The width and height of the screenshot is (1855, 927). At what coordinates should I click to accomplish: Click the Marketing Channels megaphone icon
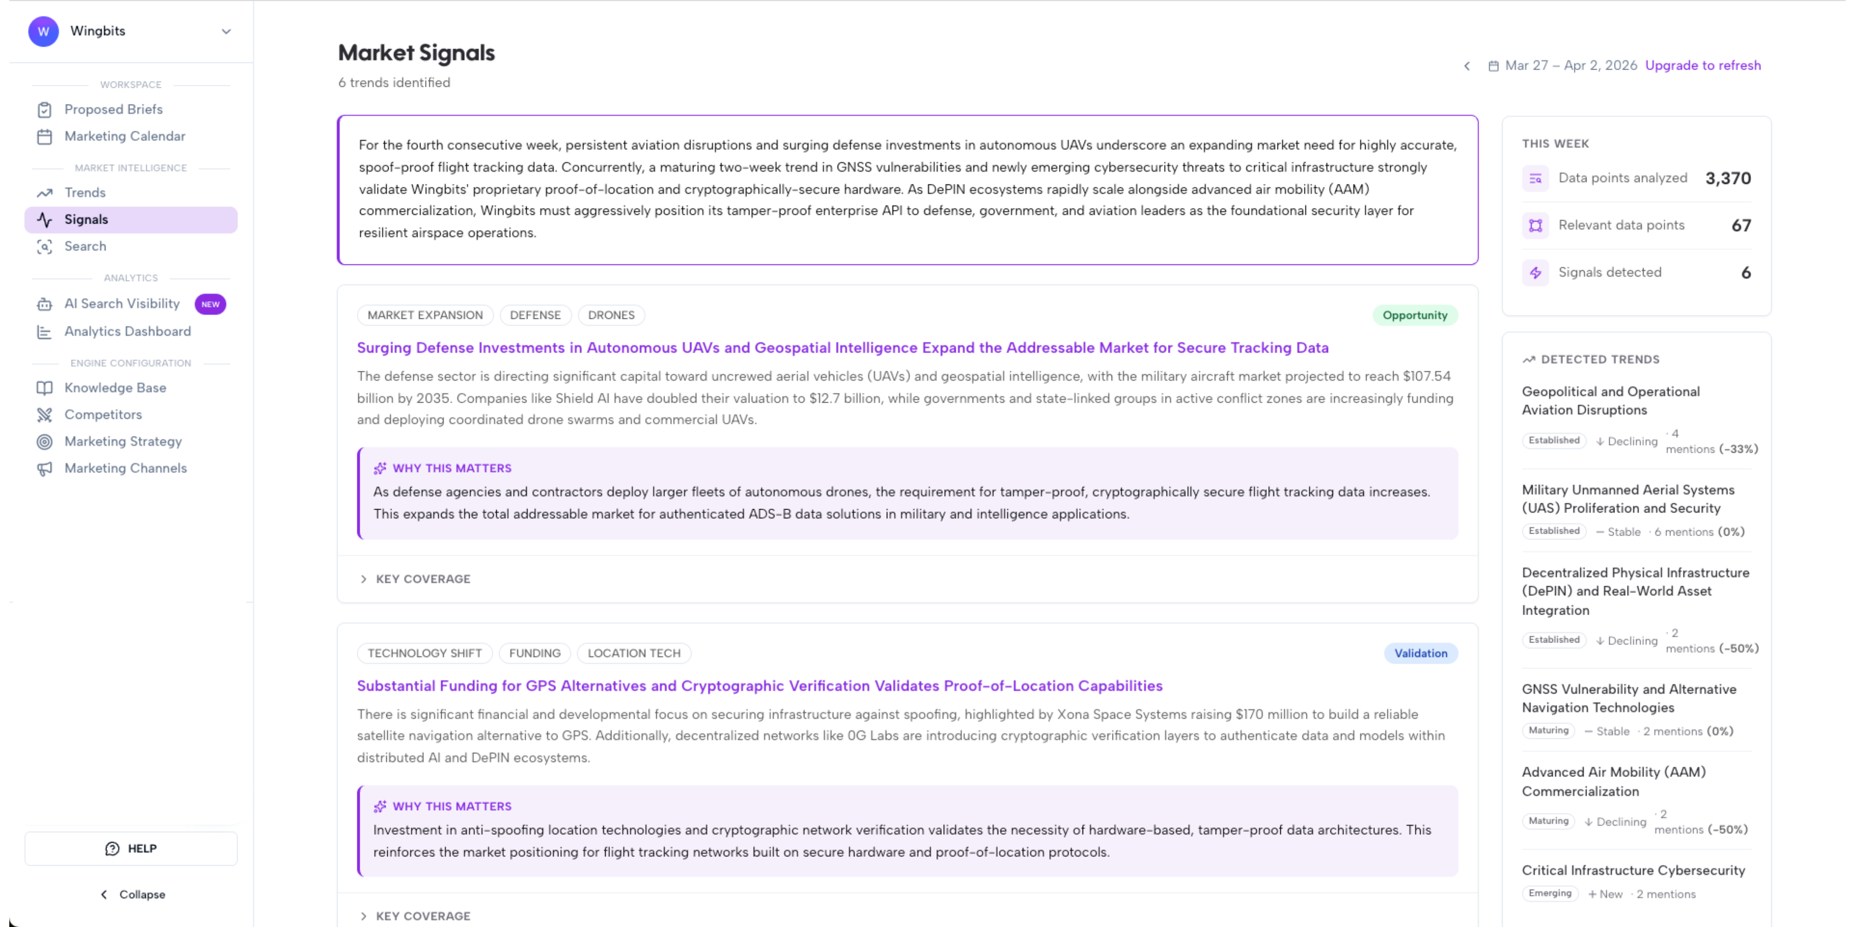(45, 468)
